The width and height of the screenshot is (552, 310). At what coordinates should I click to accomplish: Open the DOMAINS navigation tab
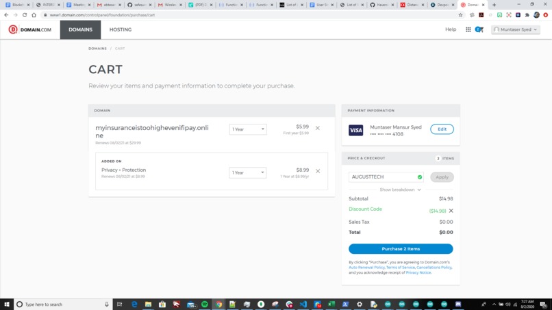tap(80, 29)
